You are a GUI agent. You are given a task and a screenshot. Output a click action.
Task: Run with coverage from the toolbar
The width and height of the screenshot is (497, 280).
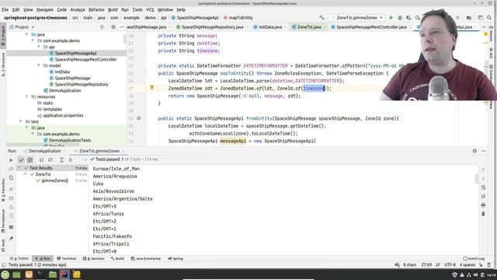(408, 18)
